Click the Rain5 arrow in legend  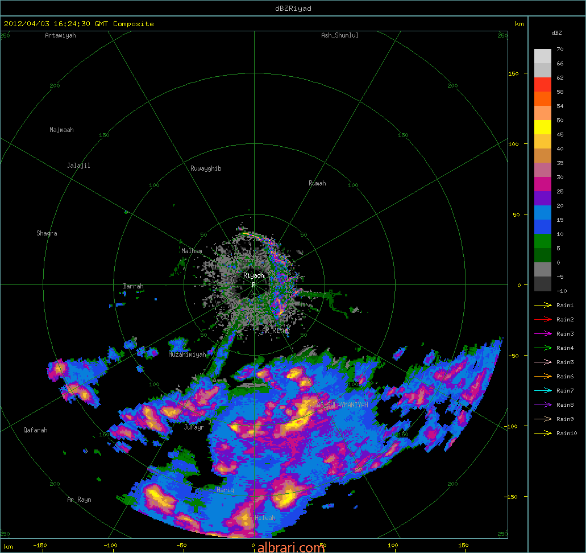coord(543,362)
